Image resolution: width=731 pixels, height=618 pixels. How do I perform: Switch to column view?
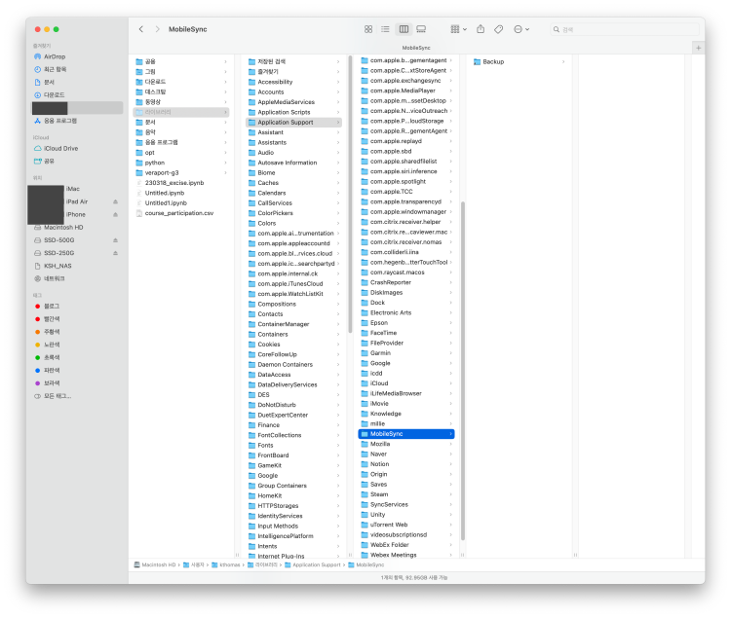point(404,29)
